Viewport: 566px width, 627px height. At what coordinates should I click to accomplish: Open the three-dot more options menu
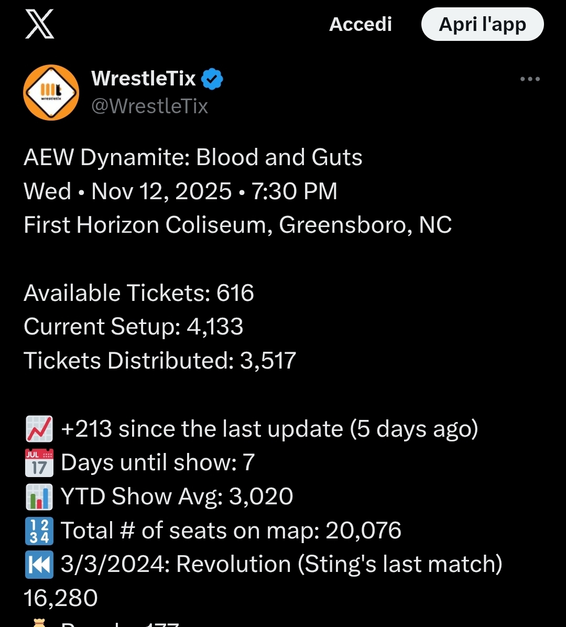(530, 79)
